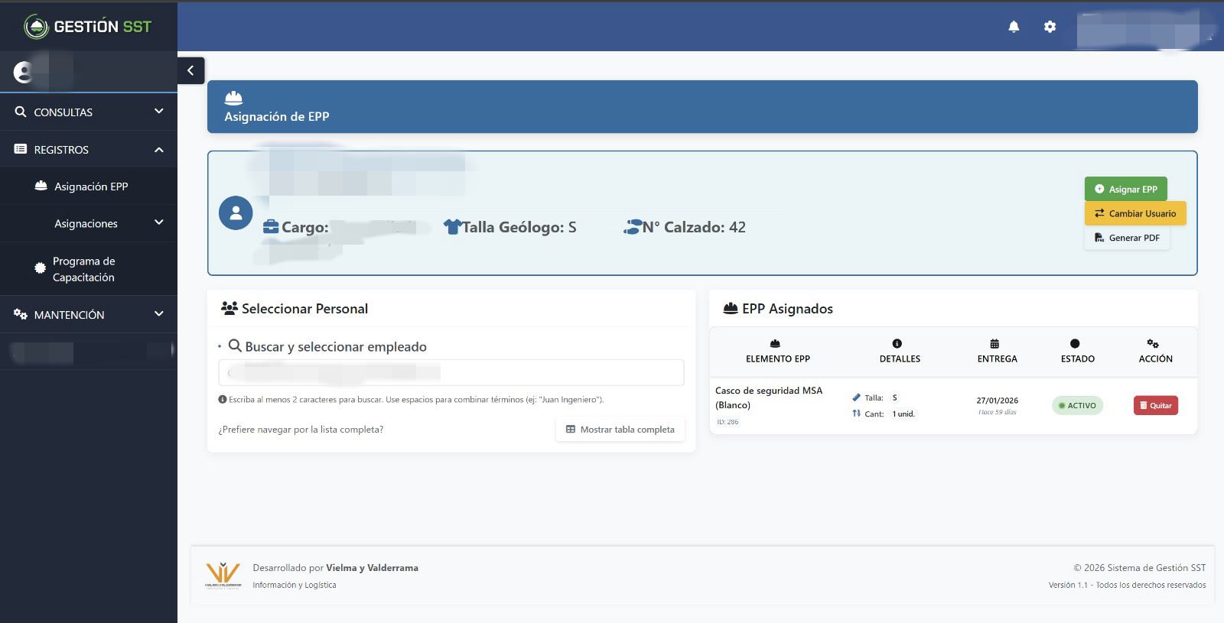Remove the Casco de seguridad item

[x=1155, y=405]
